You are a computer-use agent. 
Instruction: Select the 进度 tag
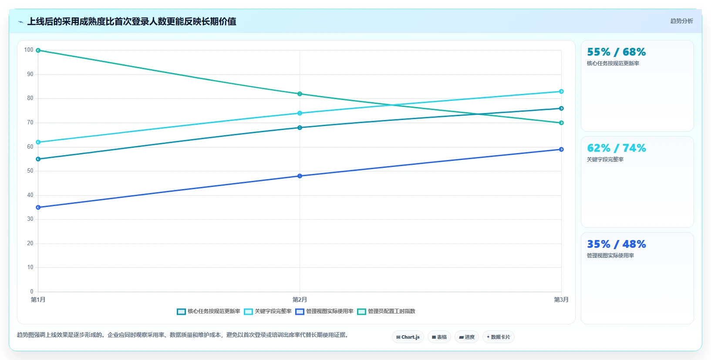[x=467, y=337]
